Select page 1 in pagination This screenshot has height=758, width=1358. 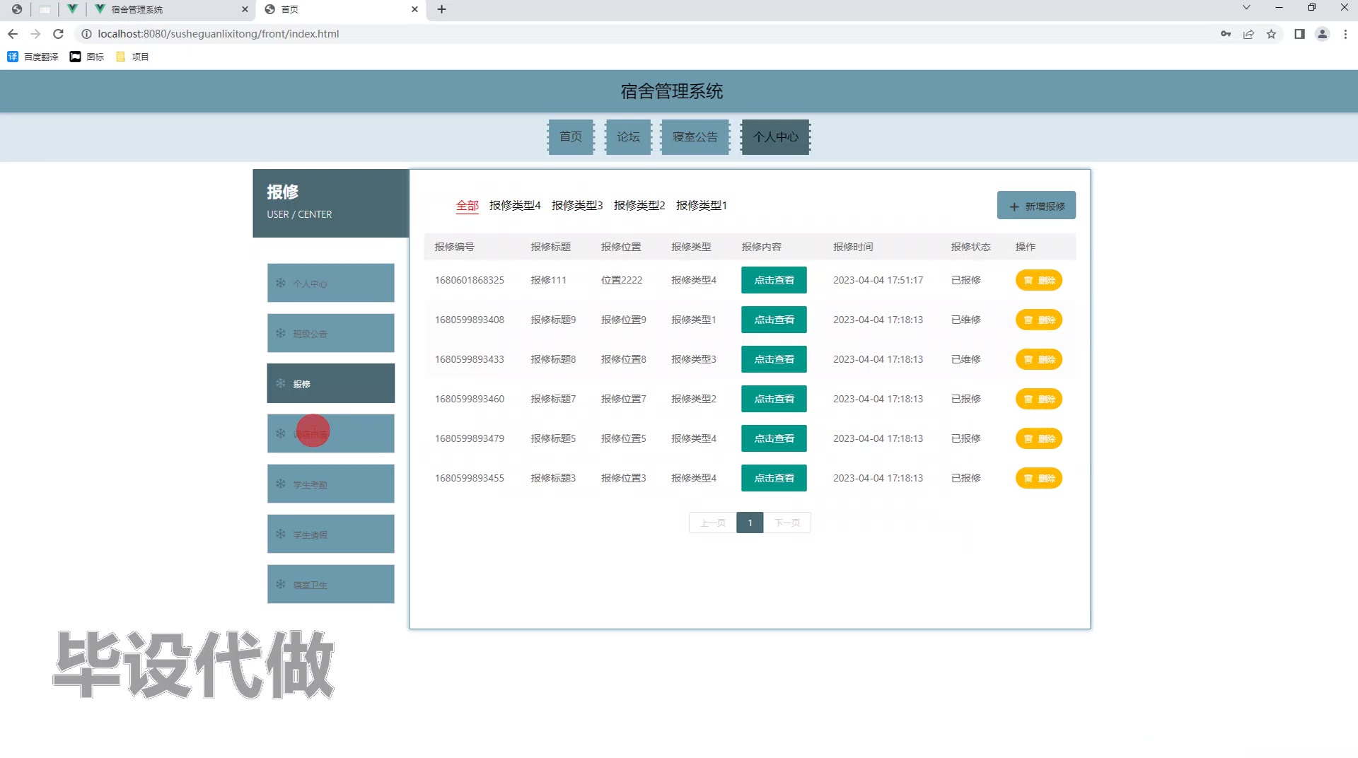click(750, 523)
